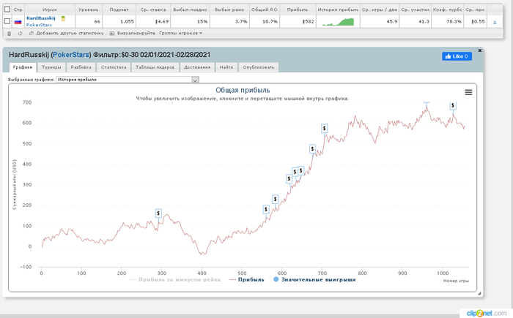The height and width of the screenshot is (318, 513).
Task: Sort by the "Уровень" column header
Action: 89,10
